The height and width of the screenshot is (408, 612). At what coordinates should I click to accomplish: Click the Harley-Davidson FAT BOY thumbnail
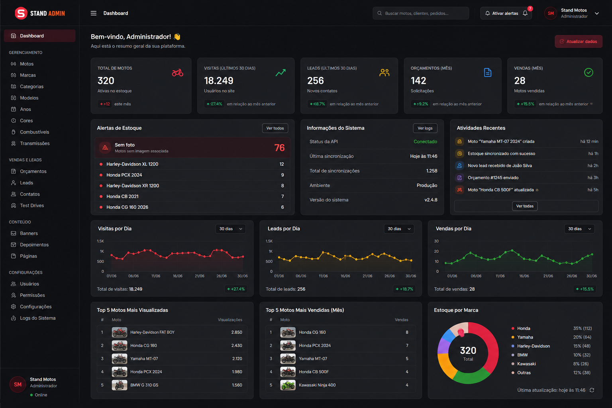point(120,332)
